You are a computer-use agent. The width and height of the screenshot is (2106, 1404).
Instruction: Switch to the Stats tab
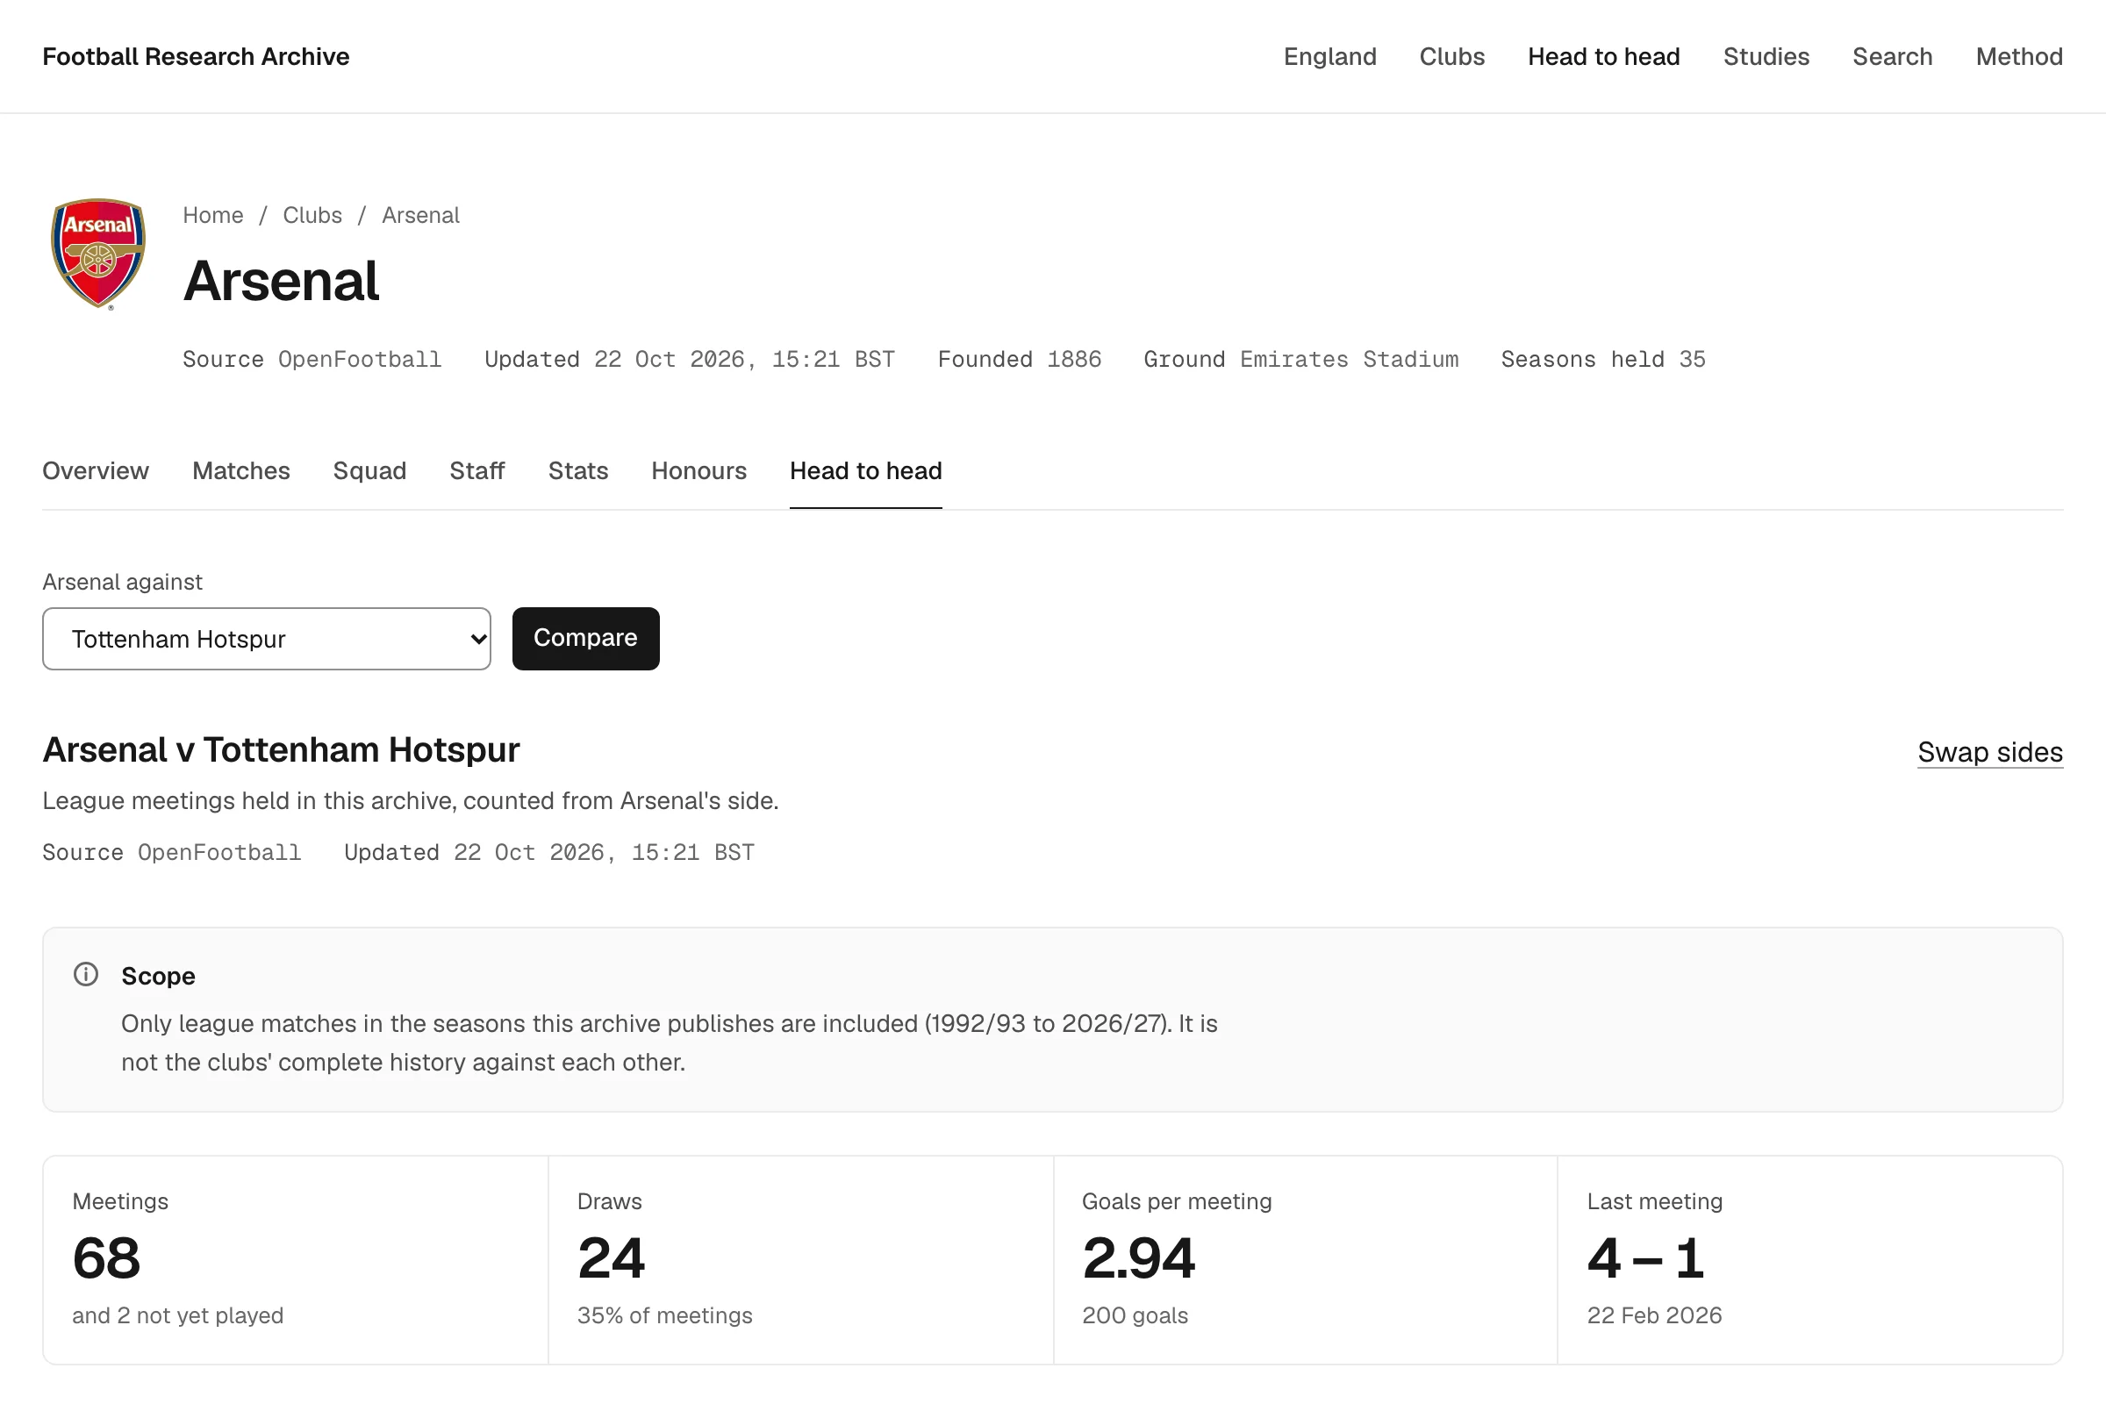578,471
